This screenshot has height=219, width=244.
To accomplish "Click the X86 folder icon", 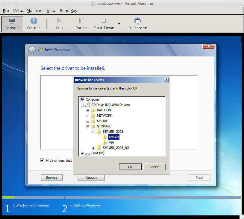I will tap(104, 142).
